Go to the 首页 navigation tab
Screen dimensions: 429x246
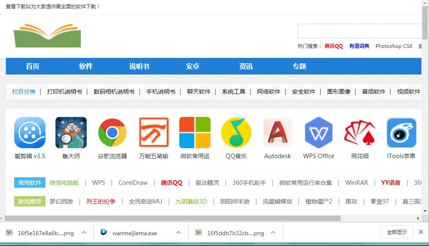pyautogui.click(x=33, y=66)
